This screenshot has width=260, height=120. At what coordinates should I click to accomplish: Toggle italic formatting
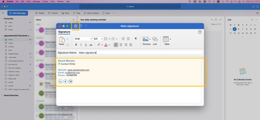(x=81, y=45)
